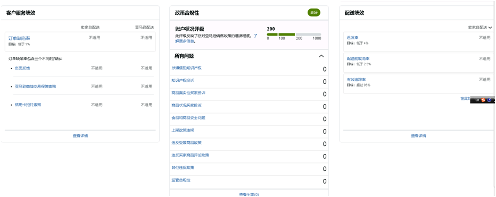496x197 pixels.
Task: Click the 不适用 value in the 配送前取消率 row
Action: [485, 59]
